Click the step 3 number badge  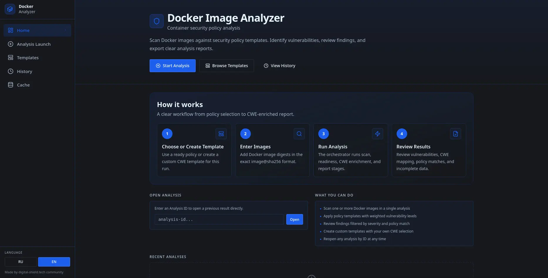click(324, 134)
